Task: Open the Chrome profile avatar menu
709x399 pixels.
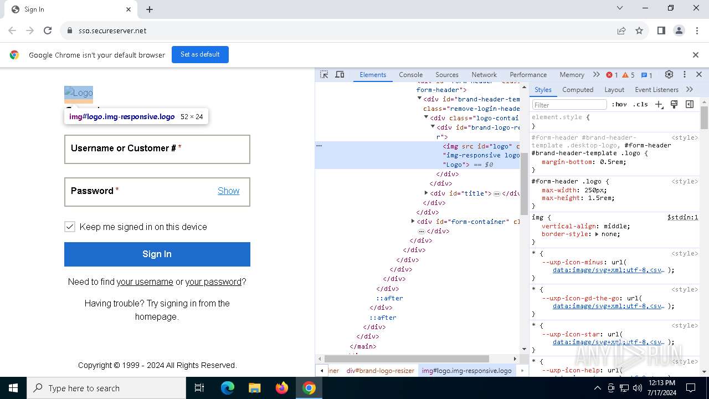Action: click(679, 30)
